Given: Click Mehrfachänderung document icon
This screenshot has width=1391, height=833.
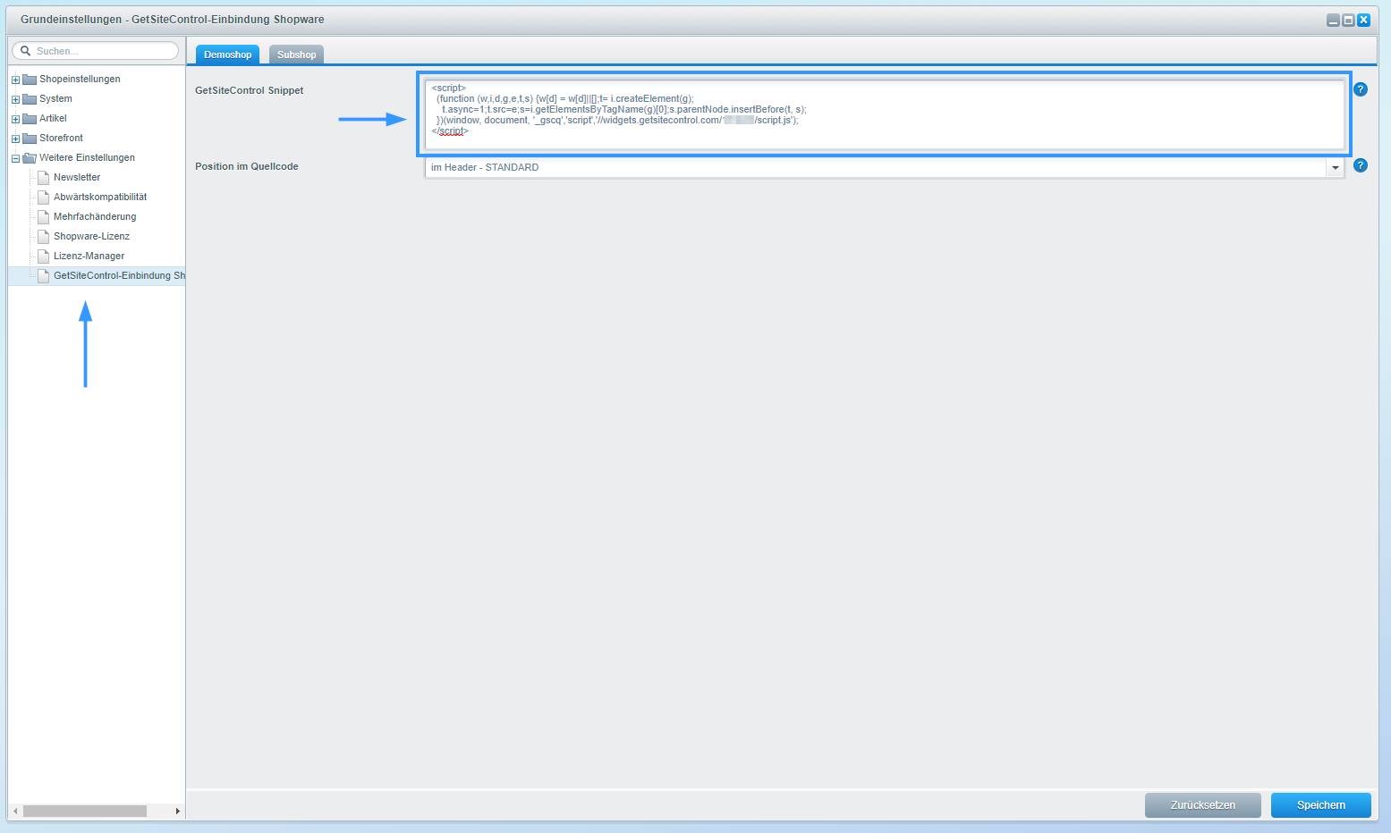Looking at the screenshot, I should click(x=43, y=216).
